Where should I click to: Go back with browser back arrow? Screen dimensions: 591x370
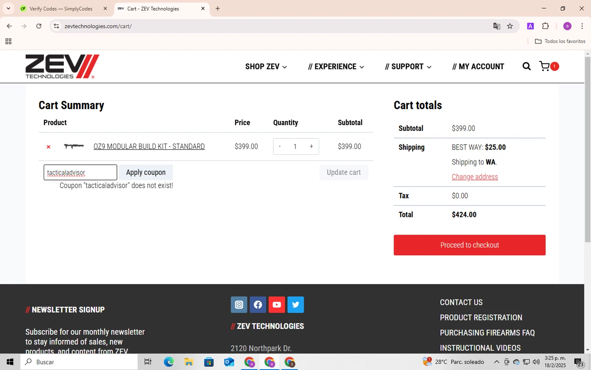pos(9,26)
